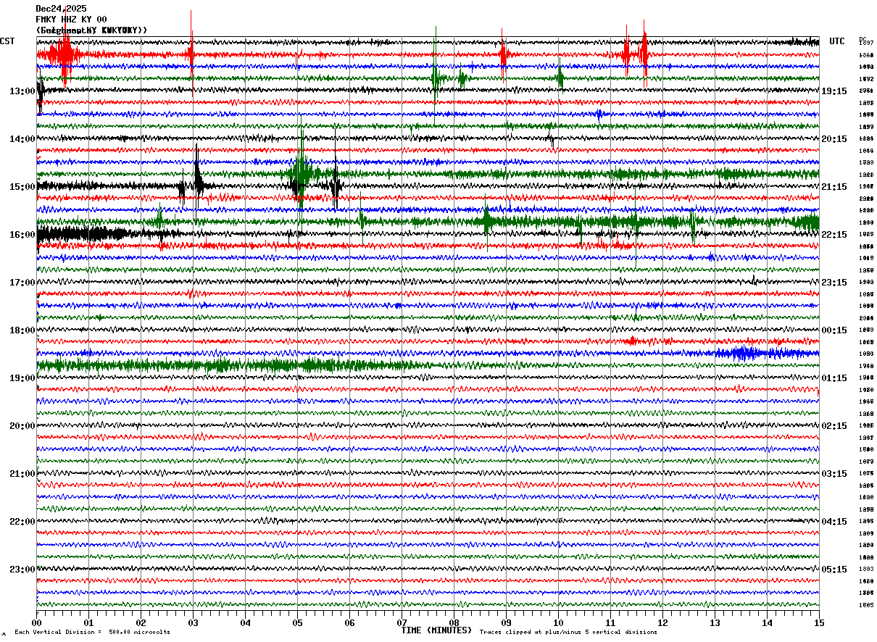Screen dimensions: 877x642
Task: Select the 15:00 CST row label
Action: click(x=22, y=187)
